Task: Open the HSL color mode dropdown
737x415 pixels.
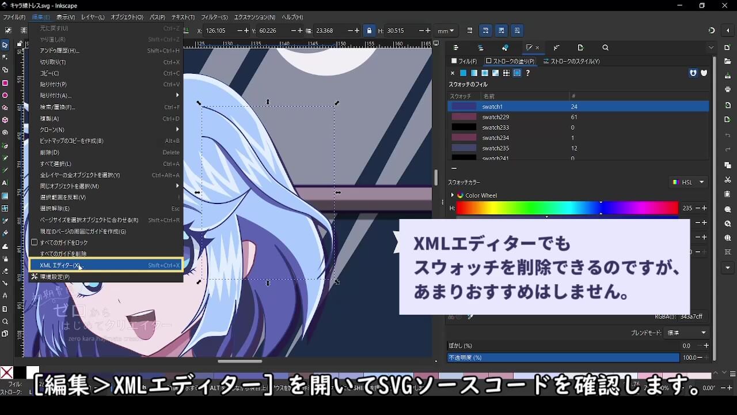Action: (689, 182)
